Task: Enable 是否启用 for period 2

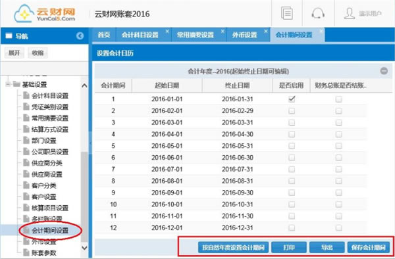Action: coord(292,110)
